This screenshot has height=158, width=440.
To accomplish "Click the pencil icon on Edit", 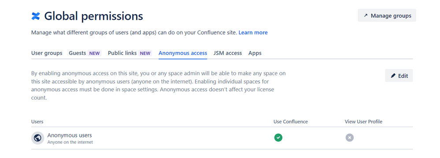I will click(393, 75).
